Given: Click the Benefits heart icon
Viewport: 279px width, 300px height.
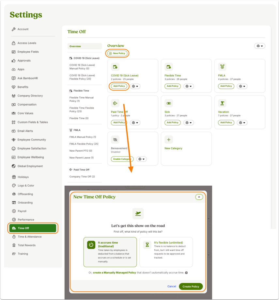Looking at the screenshot, I should [x=14, y=87].
